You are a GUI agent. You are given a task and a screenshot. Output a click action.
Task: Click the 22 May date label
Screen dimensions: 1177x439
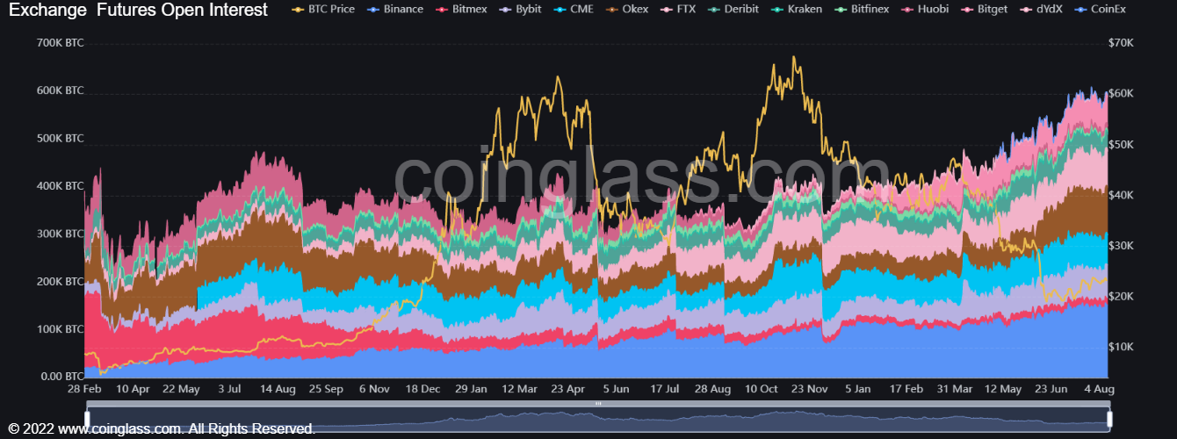click(183, 389)
